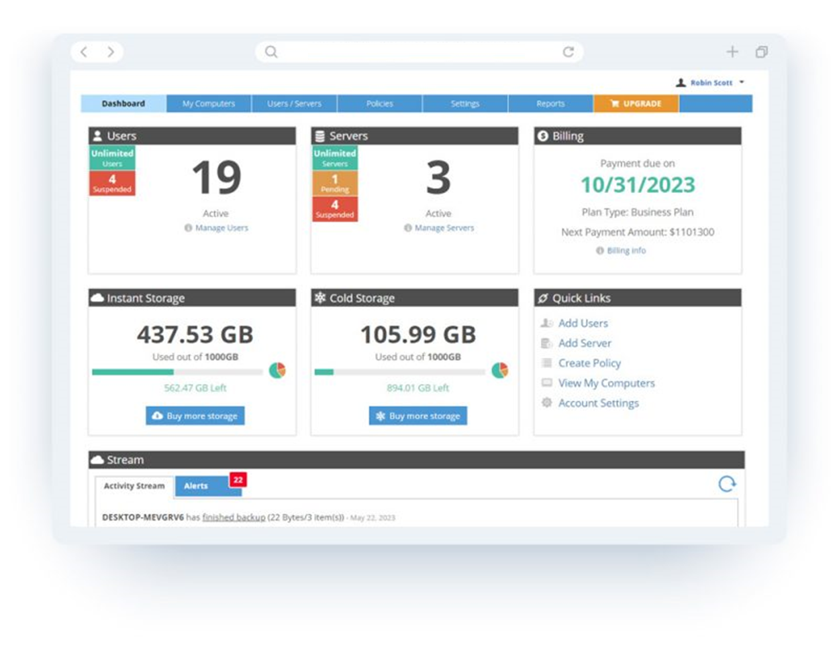Screen dimensions: 839x665
Task: Click the 105.99 GB cold storage value
Action: 418,335
